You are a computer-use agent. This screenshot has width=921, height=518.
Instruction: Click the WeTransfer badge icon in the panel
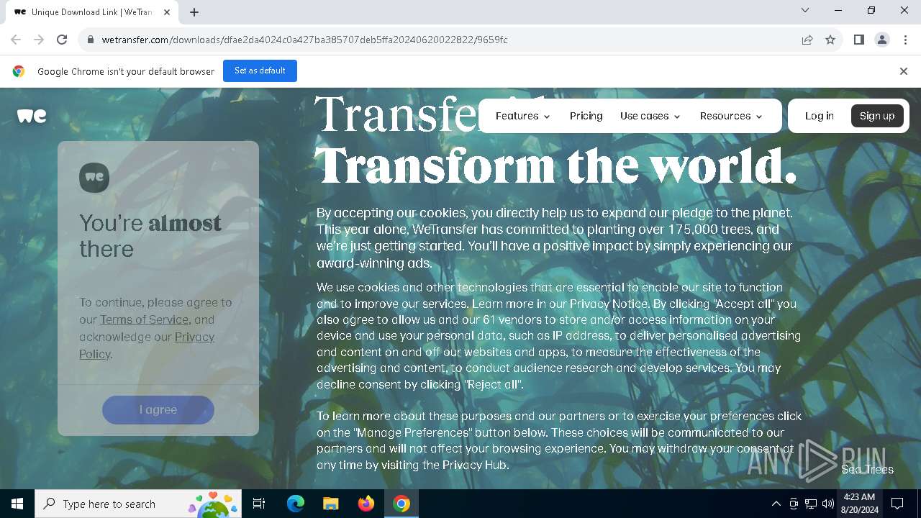pyautogui.click(x=94, y=177)
